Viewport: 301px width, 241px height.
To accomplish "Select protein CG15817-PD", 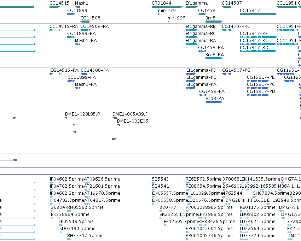I will tap(258, 95).
